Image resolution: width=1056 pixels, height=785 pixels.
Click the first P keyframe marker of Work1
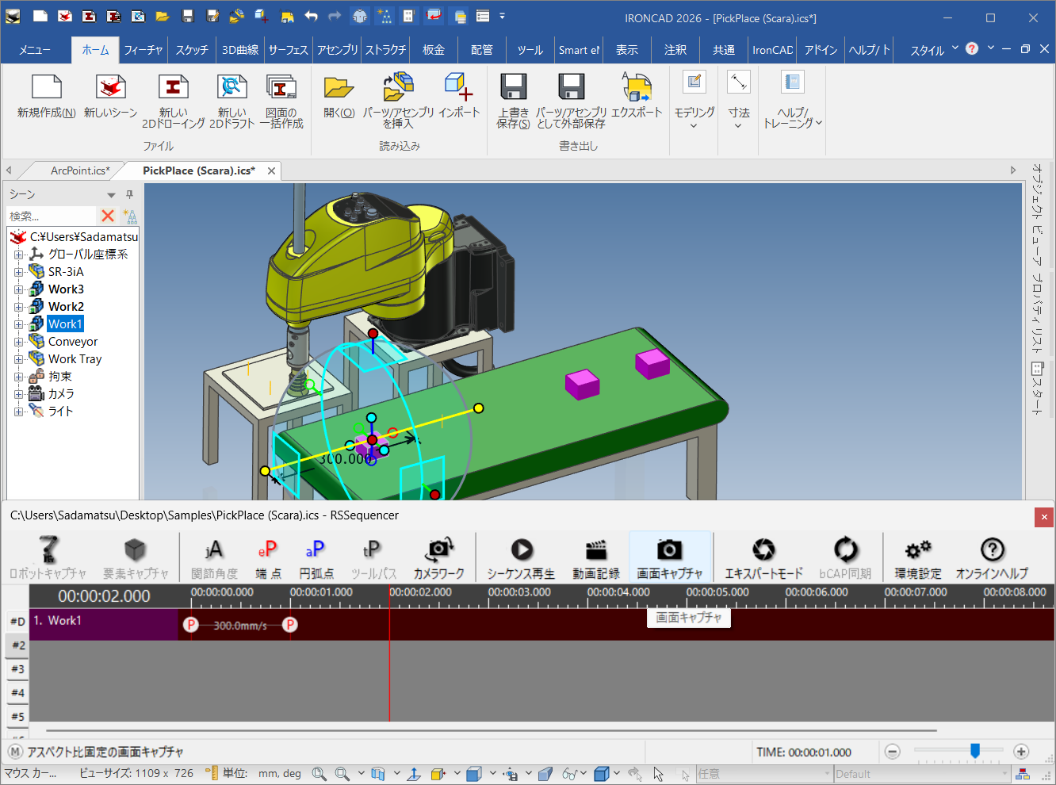pos(190,625)
